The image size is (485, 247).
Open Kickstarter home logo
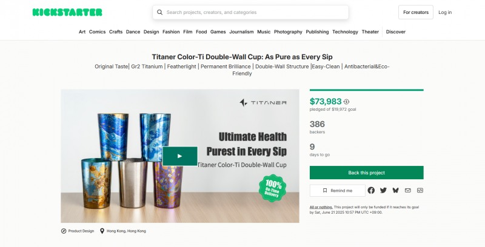[x=67, y=12]
